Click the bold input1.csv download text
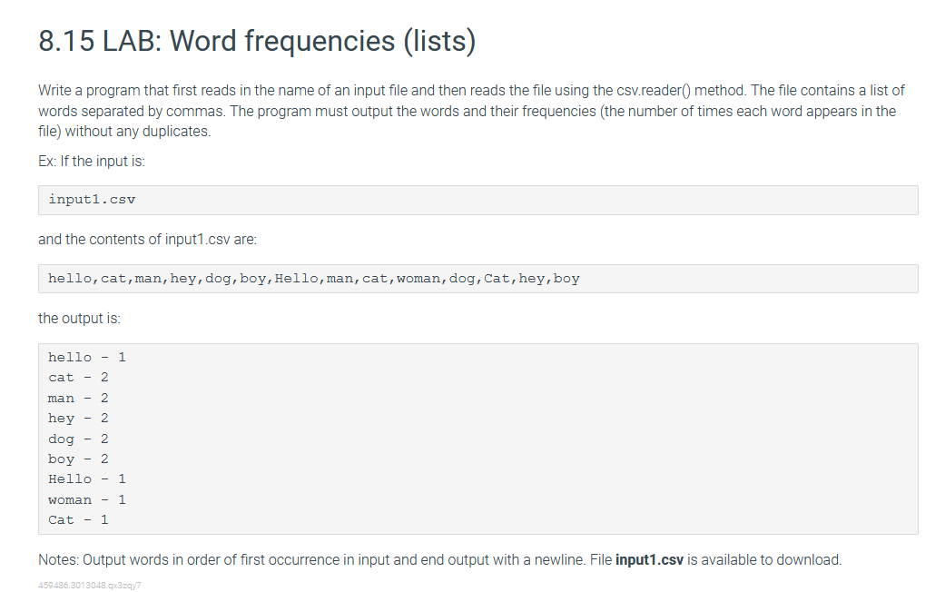 pos(649,560)
